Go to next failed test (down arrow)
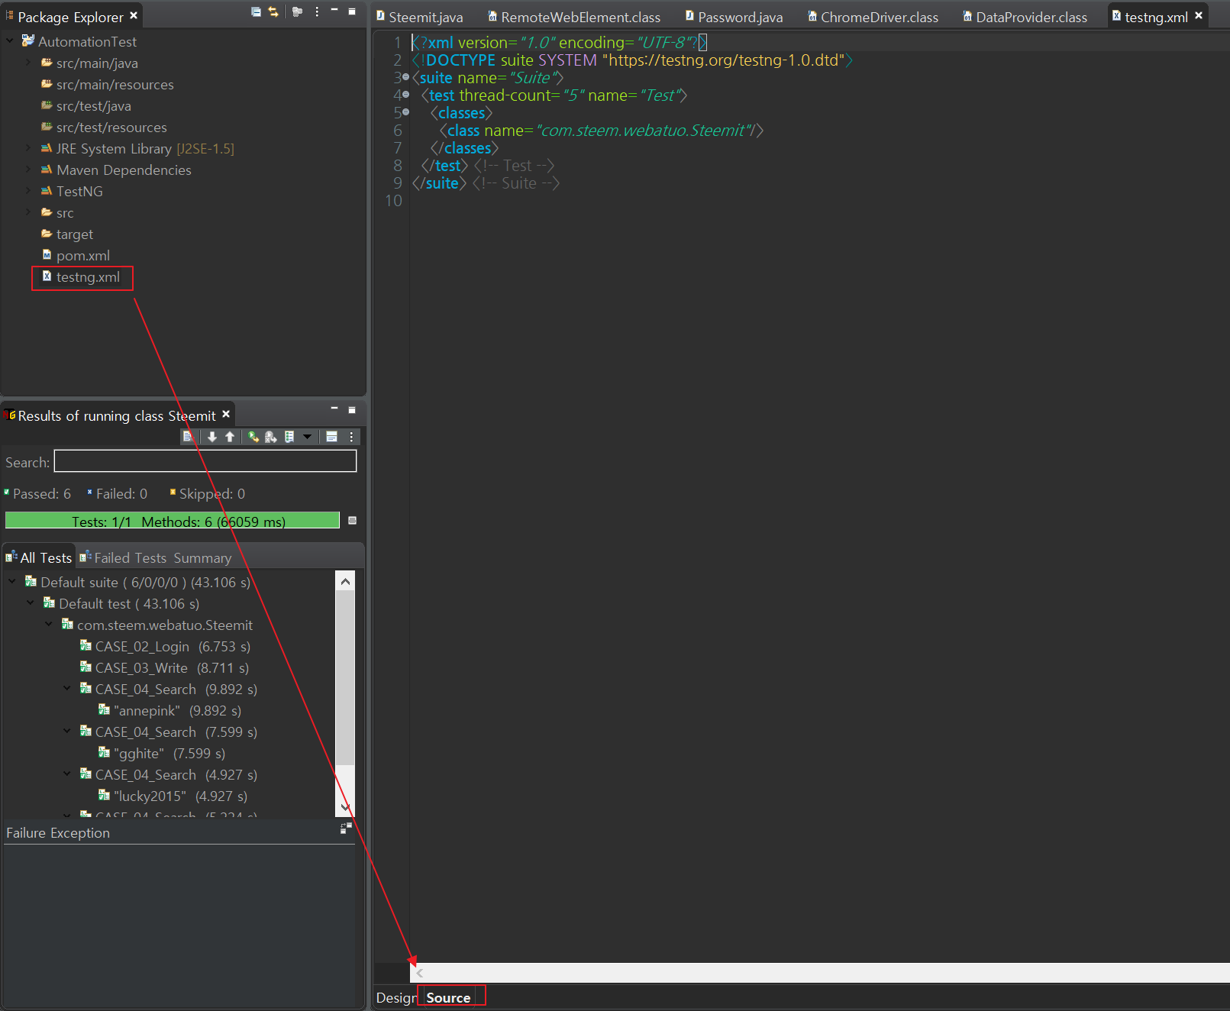1230x1011 pixels. [212, 437]
